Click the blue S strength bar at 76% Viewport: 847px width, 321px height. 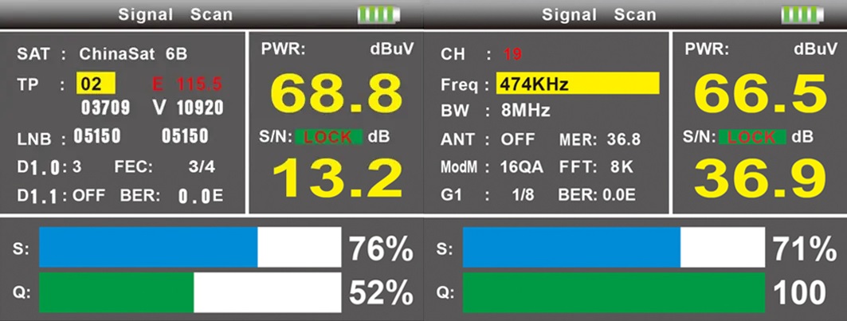[148, 248]
